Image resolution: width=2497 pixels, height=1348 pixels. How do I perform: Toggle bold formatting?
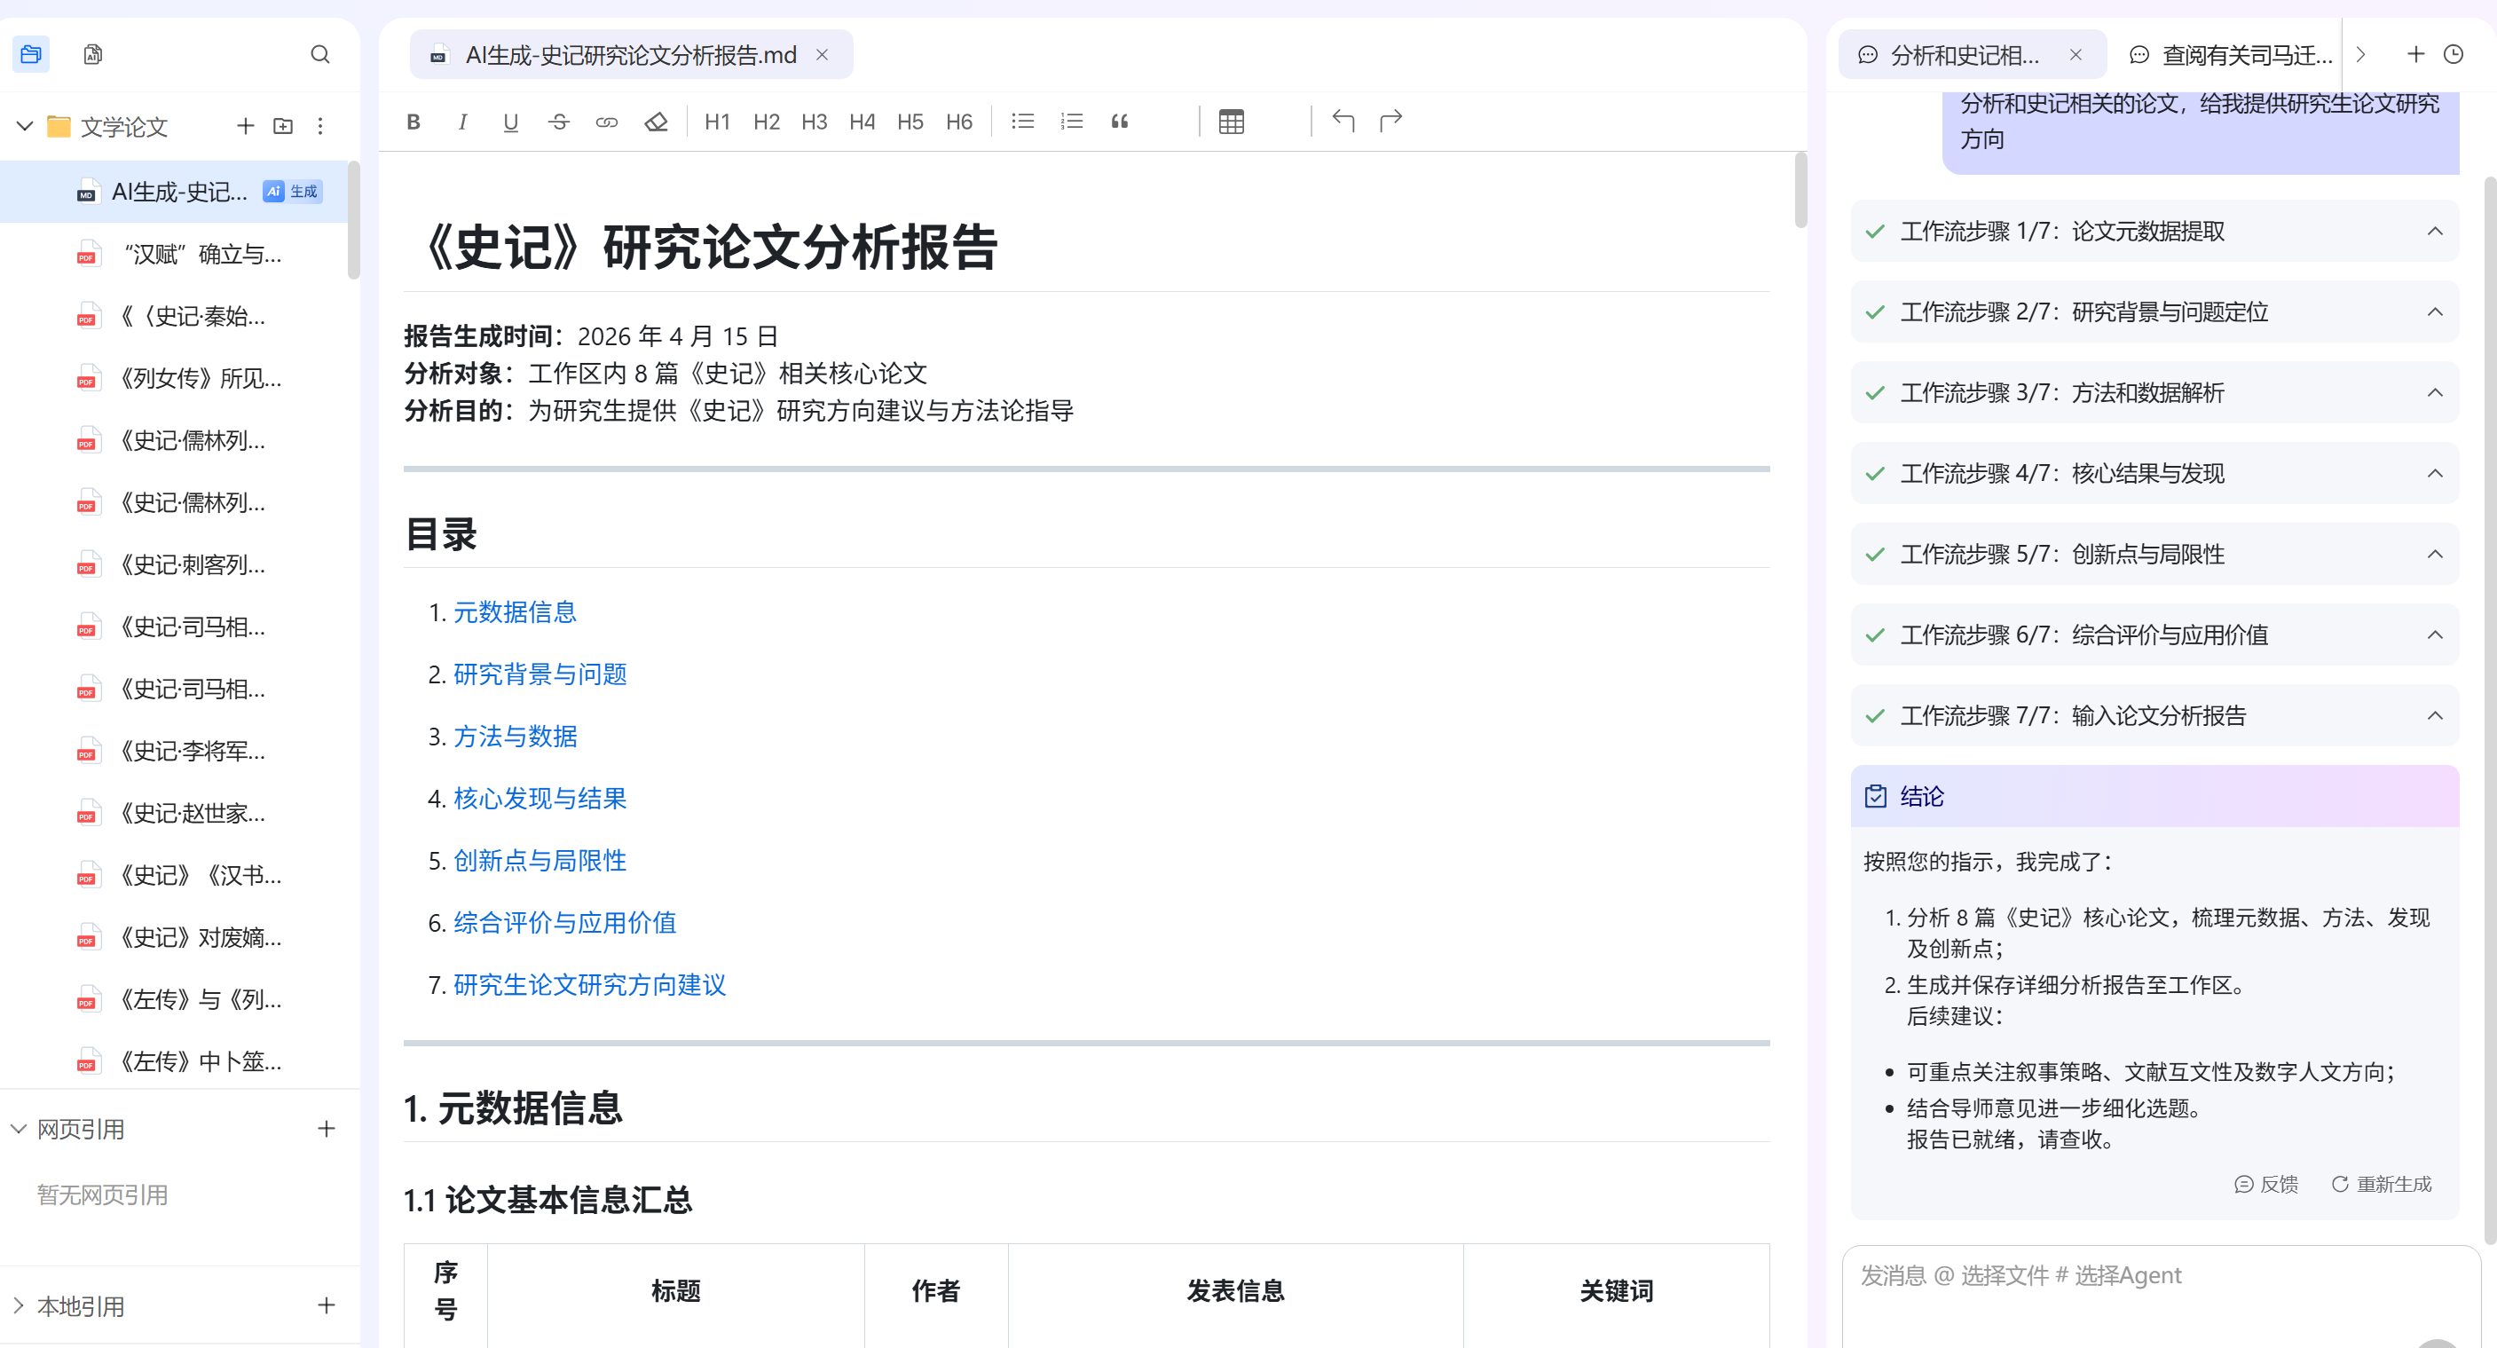click(413, 122)
